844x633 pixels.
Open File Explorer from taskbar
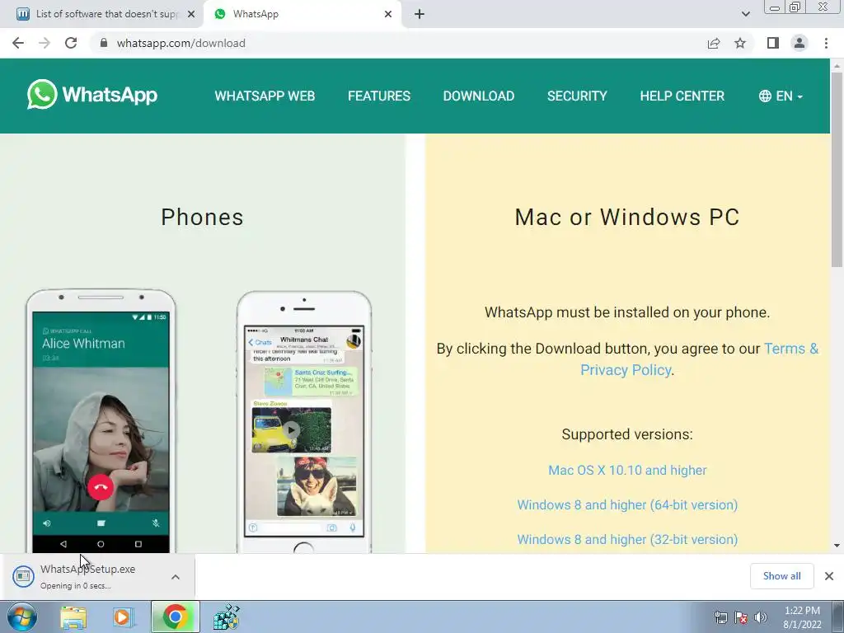pyautogui.click(x=73, y=617)
